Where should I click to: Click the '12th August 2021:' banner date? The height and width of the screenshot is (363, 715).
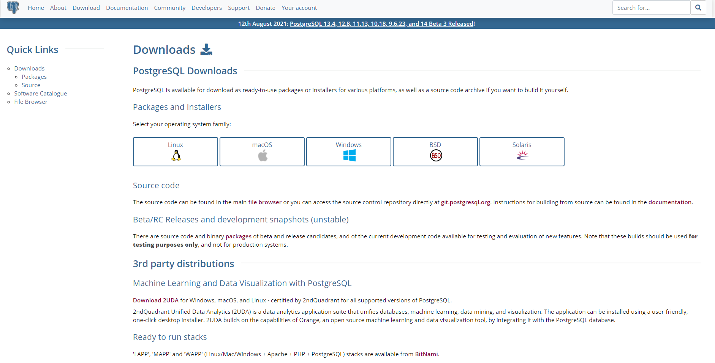click(263, 23)
